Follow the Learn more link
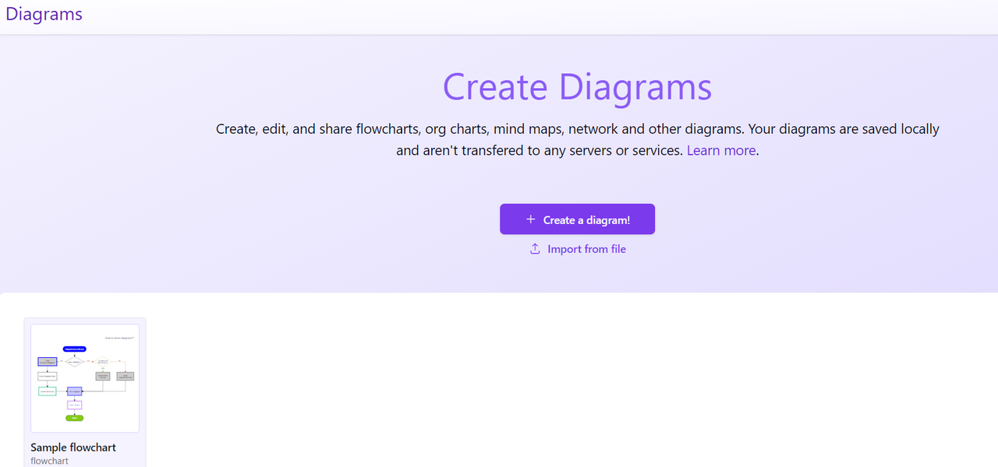The height and width of the screenshot is (467, 998). [721, 150]
